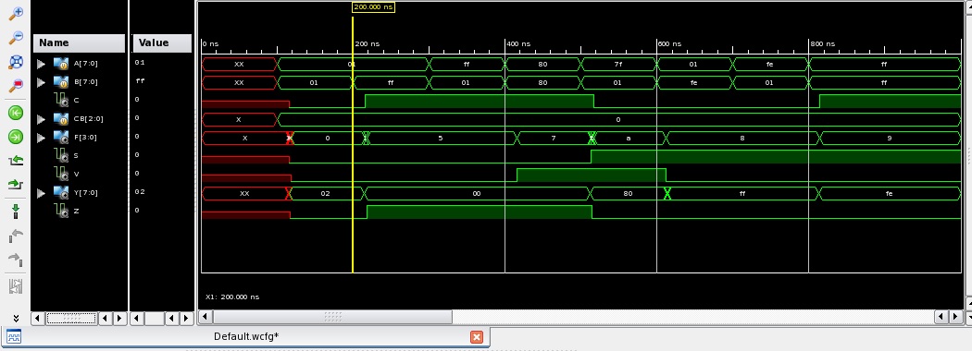Expand the A[7:0] bus signal
The height and width of the screenshot is (351, 972).
(x=41, y=63)
